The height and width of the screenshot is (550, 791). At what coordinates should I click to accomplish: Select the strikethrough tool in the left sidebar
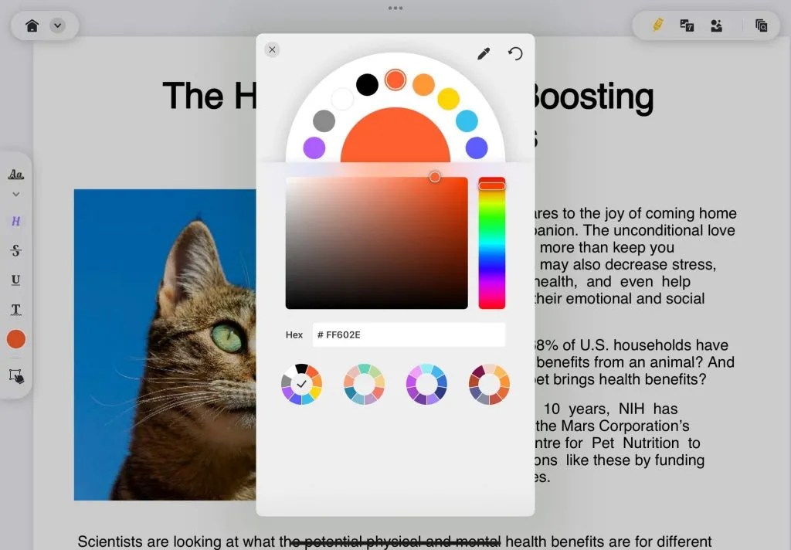(x=15, y=250)
